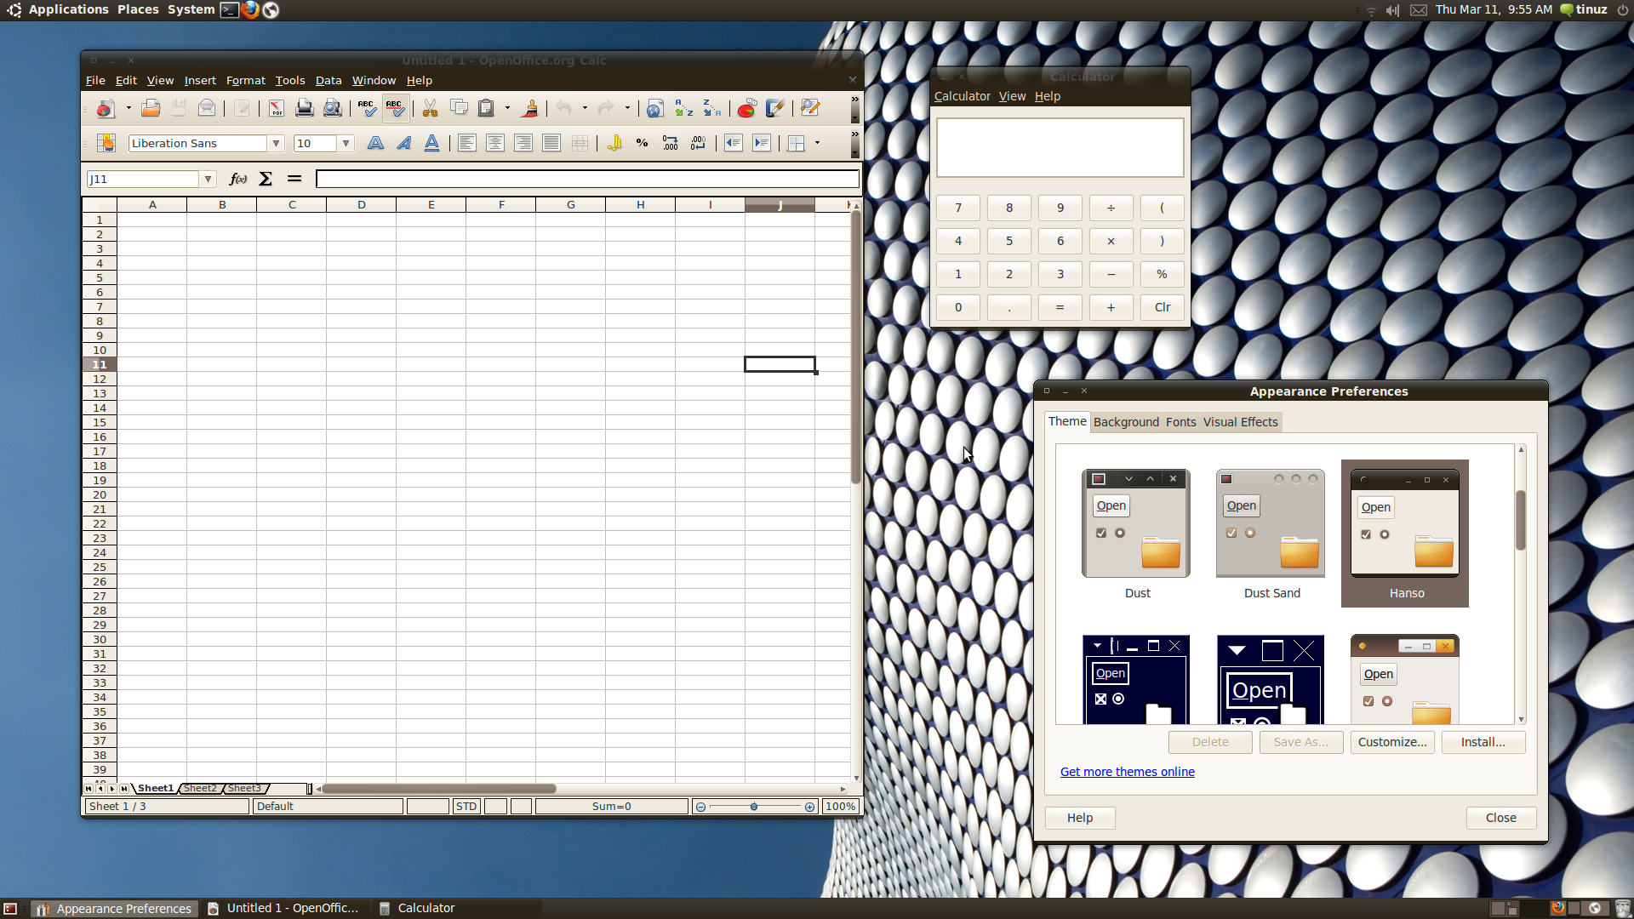Click the Sort Ascending A-Z icon

point(683,108)
